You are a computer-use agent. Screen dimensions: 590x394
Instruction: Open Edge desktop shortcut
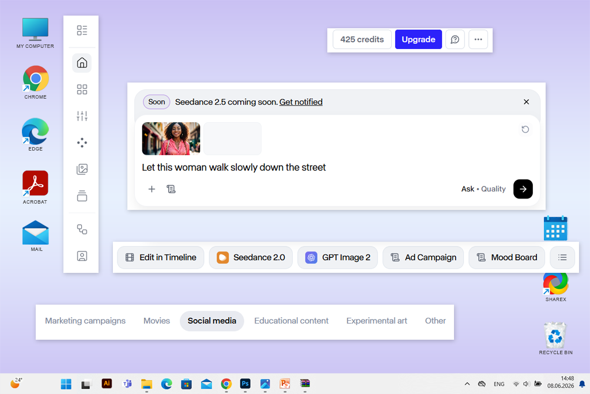pos(35,134)
